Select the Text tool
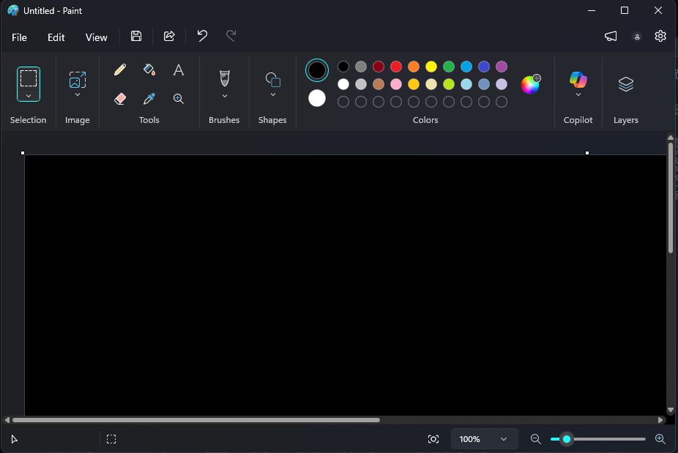Viewport: 678px width, 453px height. [x=178, y=70]
